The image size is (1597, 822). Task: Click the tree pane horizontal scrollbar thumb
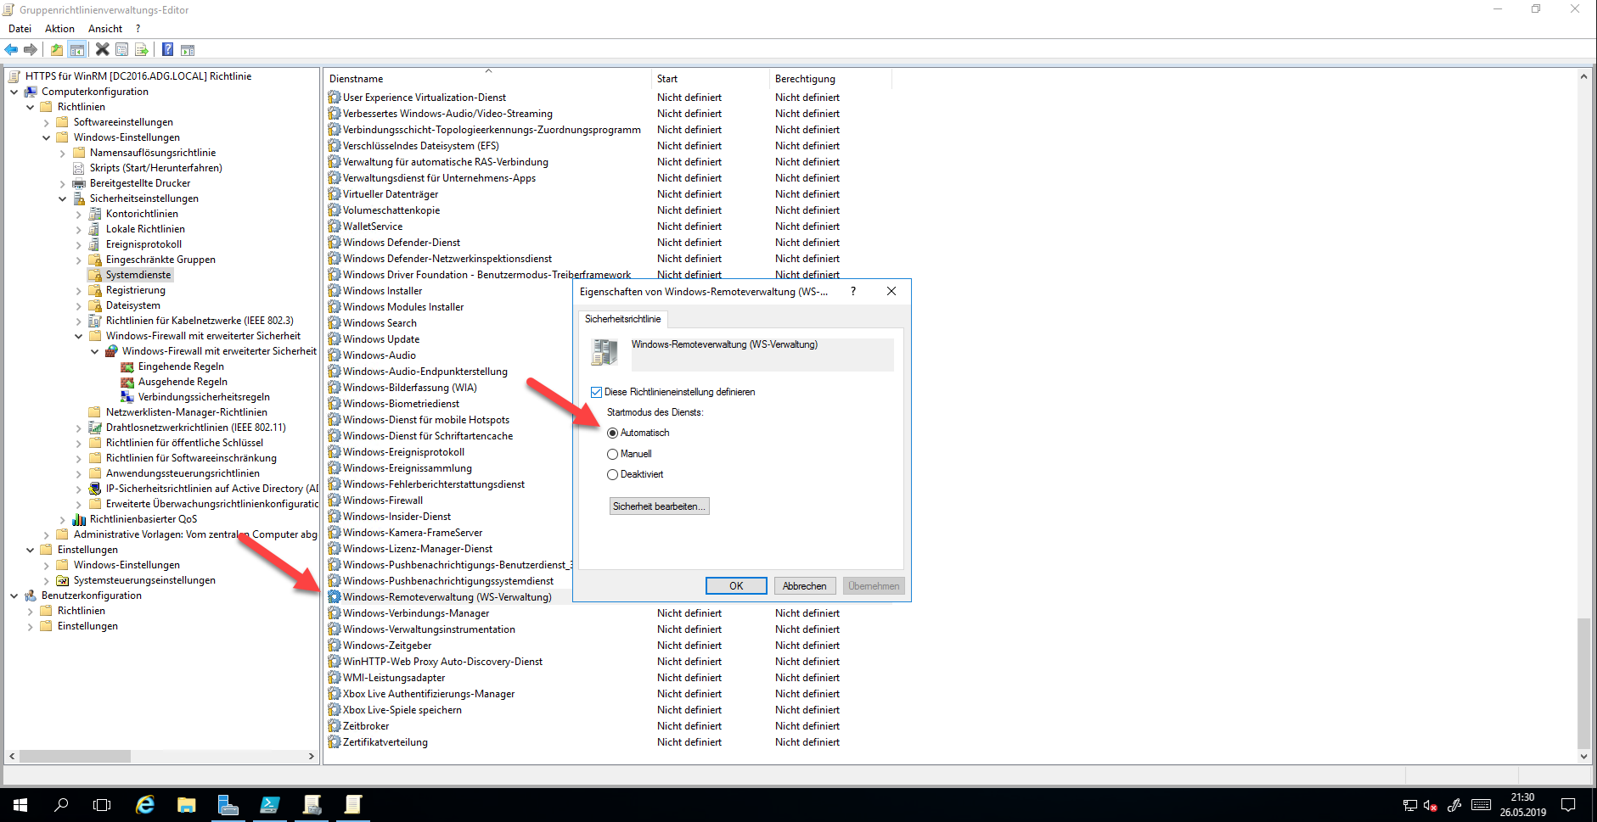coord(75,756)
